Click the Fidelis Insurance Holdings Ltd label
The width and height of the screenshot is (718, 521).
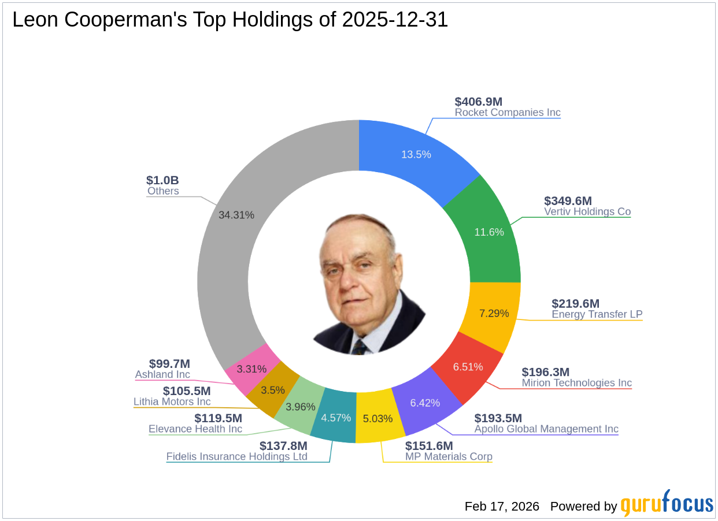237,456
